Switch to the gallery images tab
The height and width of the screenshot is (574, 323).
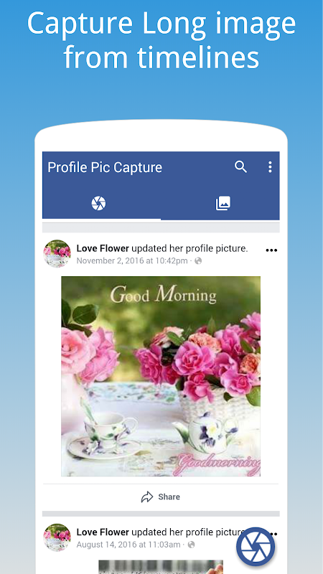223,203
